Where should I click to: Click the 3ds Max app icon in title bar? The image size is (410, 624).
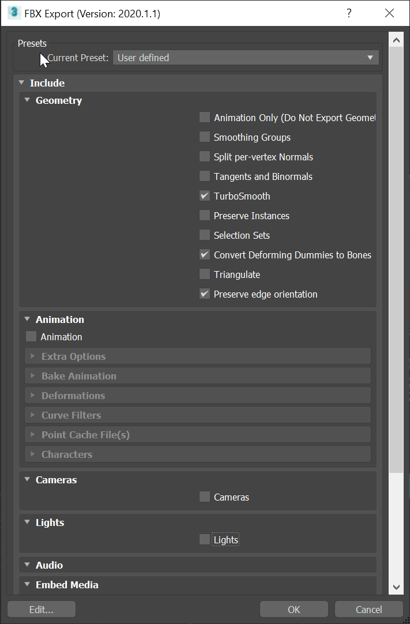pos(14,13)
